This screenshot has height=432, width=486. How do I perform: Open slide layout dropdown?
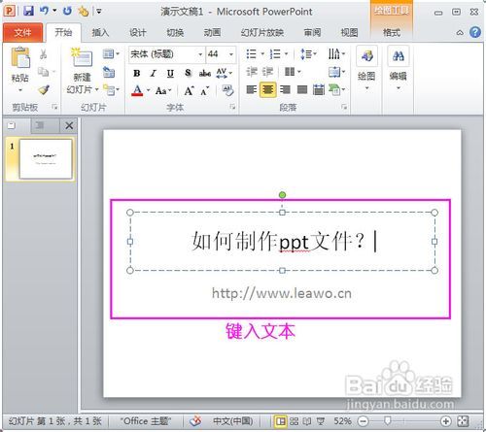coord(111,53)
